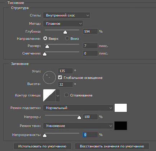Viewport: 156px width, 151px height.
Task: Expand the gloss contour picker arrow
Action: [58, 95]
